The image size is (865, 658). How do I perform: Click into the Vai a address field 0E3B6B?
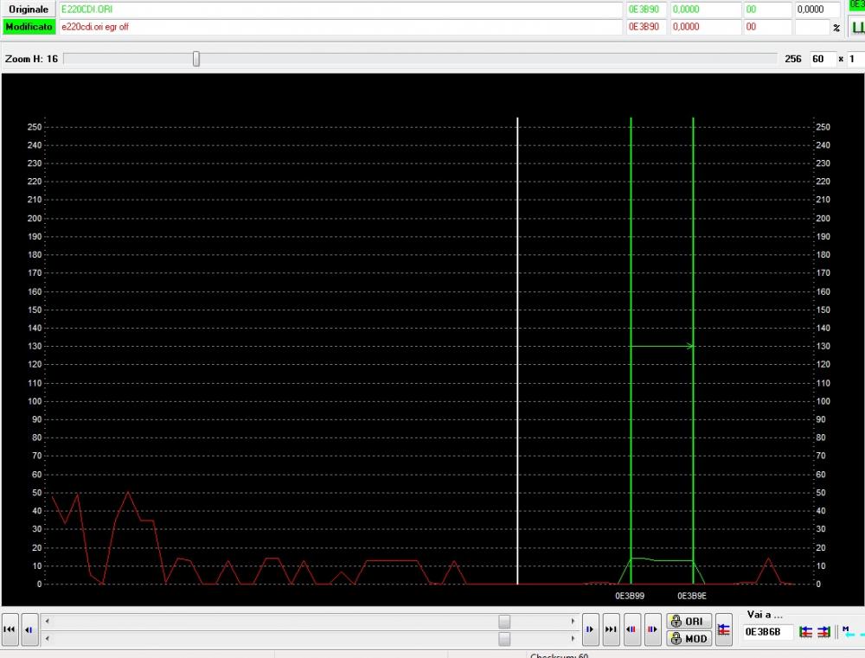pos(767,631)
